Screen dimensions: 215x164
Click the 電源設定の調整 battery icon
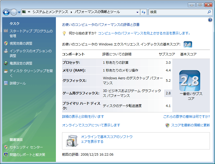tap(6, 63)
